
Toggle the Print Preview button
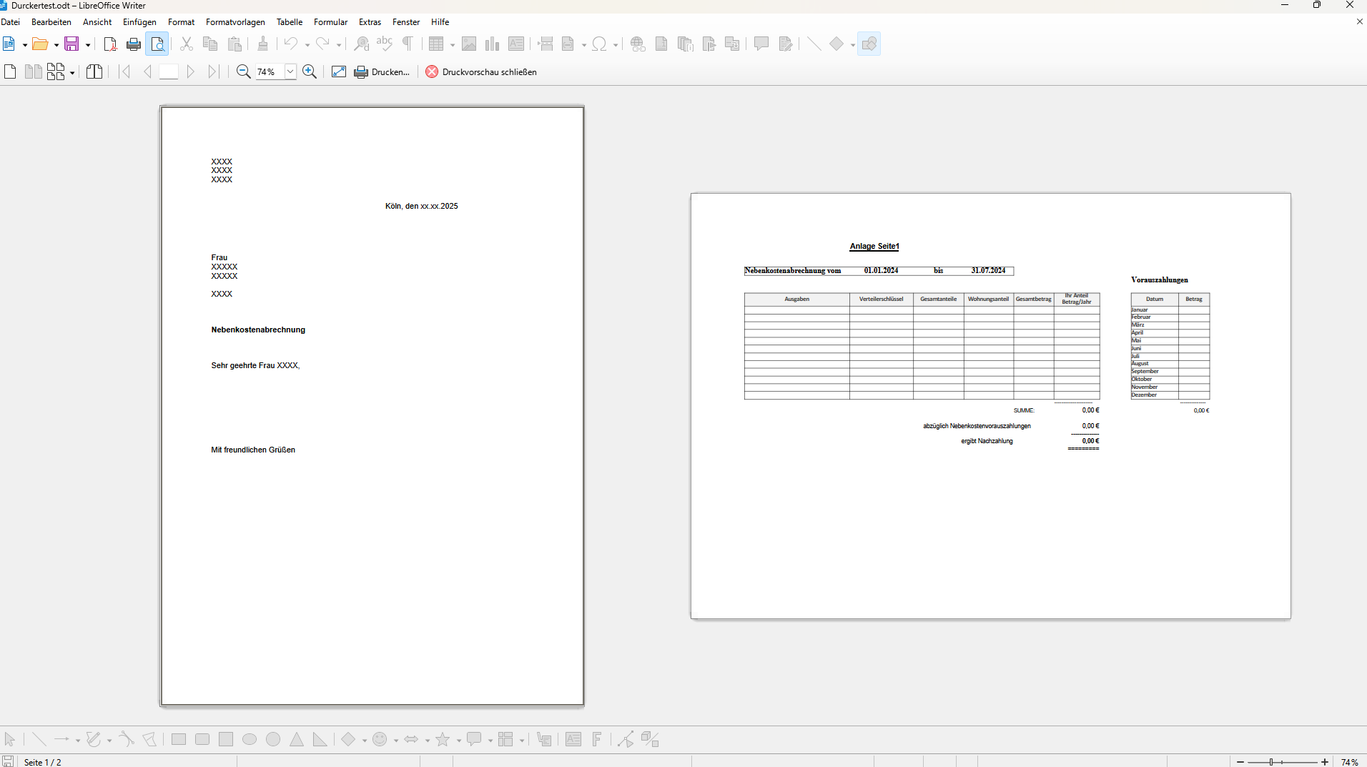[x=157, y=44]
